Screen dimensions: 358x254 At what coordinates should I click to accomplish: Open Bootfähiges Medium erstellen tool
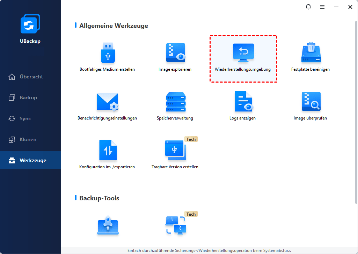click(107, 53)
